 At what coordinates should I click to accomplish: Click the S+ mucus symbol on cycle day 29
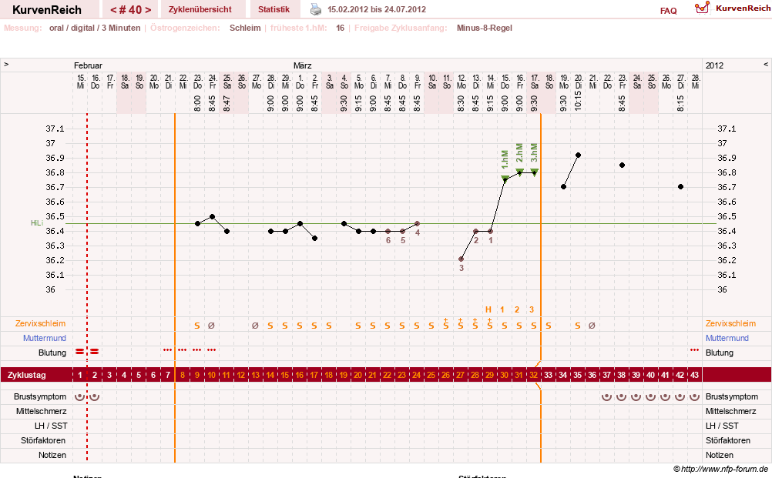coord(489,323)
